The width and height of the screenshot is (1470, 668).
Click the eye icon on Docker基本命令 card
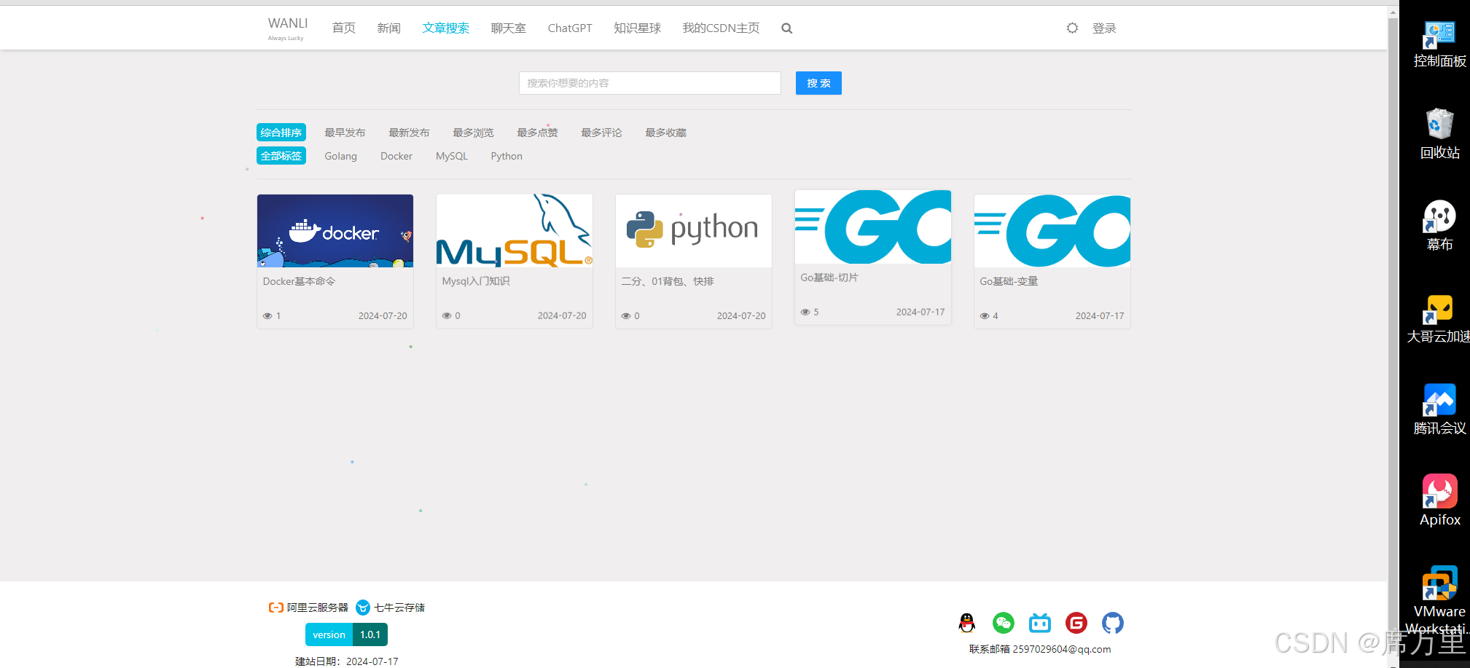coord(267,316)
